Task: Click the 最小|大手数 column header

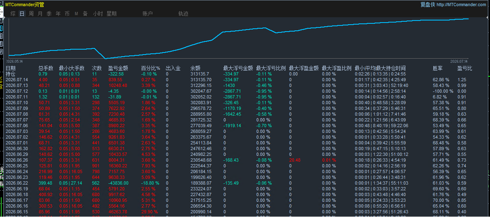Action: point(72,68)
